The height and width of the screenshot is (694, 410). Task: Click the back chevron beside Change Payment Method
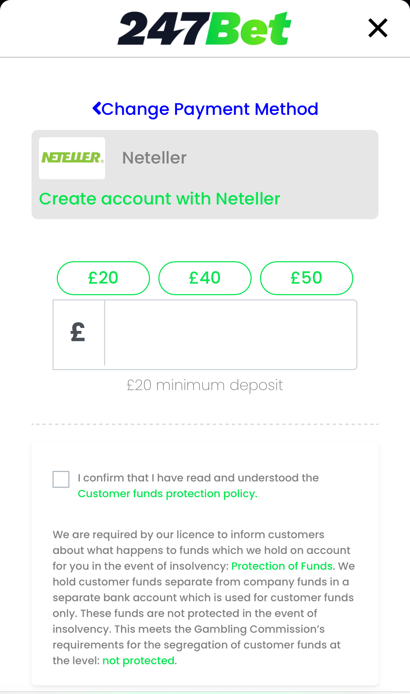coord(97,109)
